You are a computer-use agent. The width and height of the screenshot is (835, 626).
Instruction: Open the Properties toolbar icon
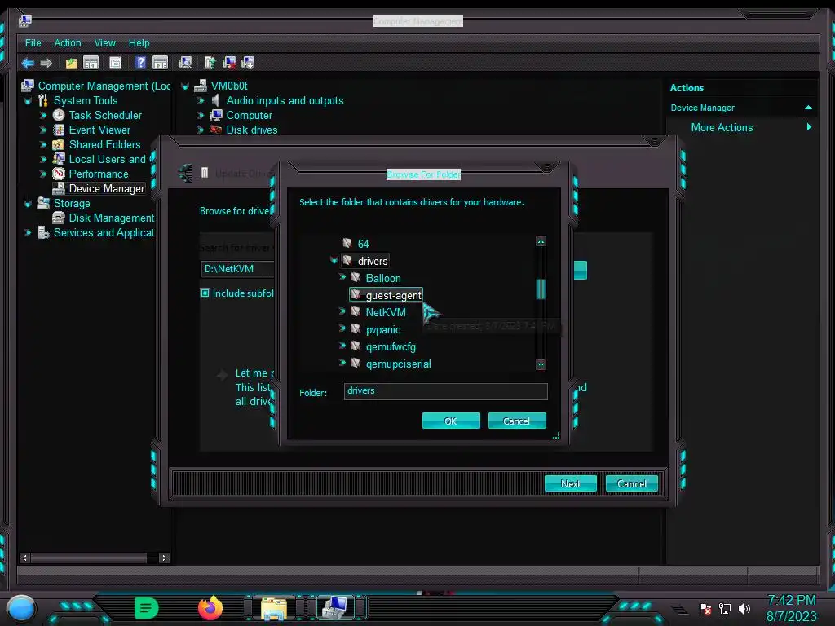coord(115,63)
